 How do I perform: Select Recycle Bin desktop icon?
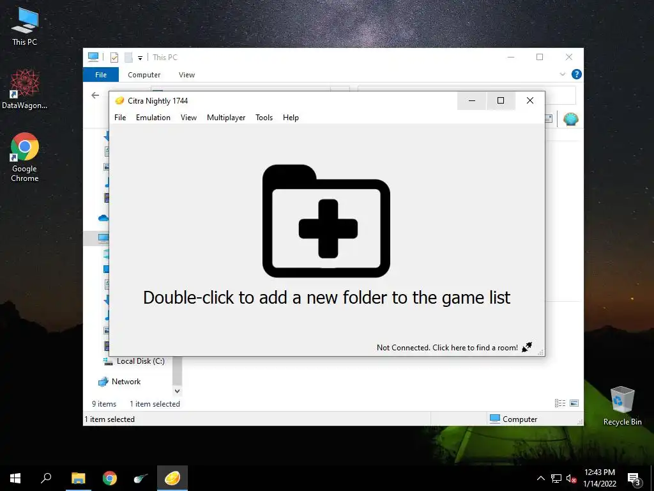(622, 406)
